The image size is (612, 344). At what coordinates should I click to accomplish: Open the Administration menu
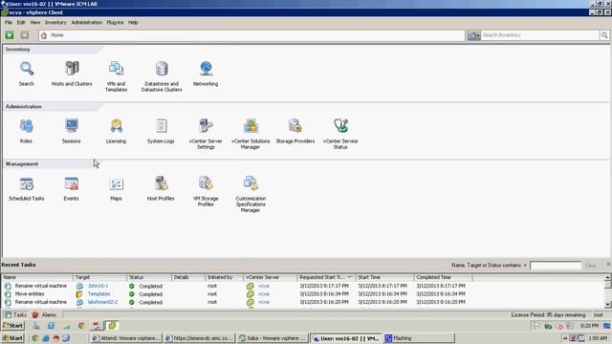[x=87, y=23]
